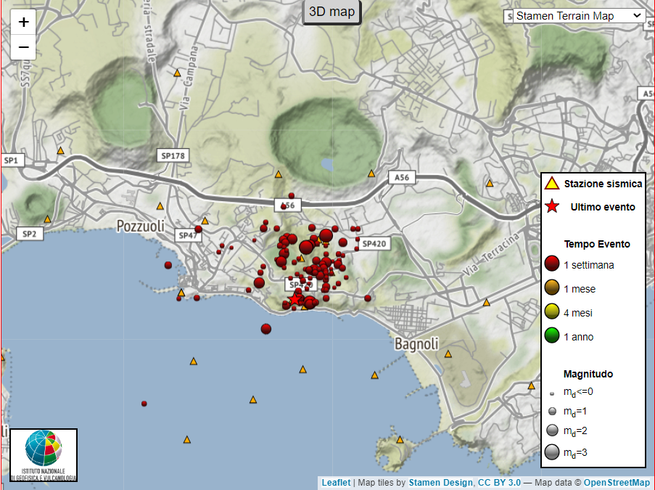Screen dimensions: 655x490
Task: Click the isolated large earthquake circle in the bay
Action: 266,329
